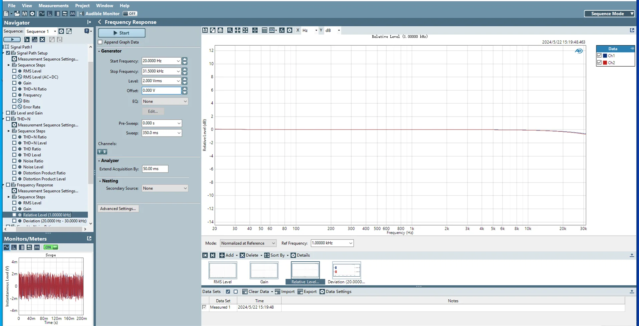Open the Measurements menu
The image size is (639, 326).
[53, 6]
